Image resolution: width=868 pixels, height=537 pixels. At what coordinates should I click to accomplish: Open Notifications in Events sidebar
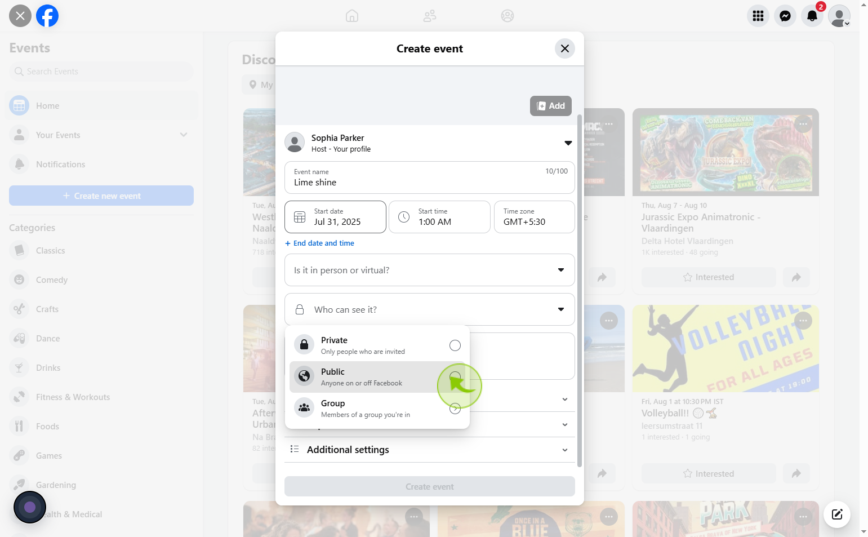(101, 164)
